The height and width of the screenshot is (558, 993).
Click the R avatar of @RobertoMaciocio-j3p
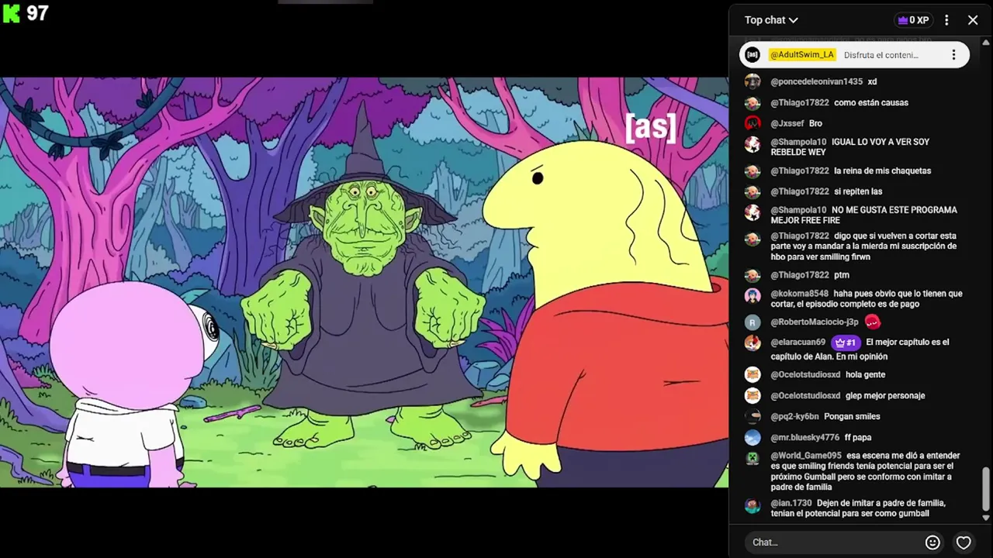point(753,322)
